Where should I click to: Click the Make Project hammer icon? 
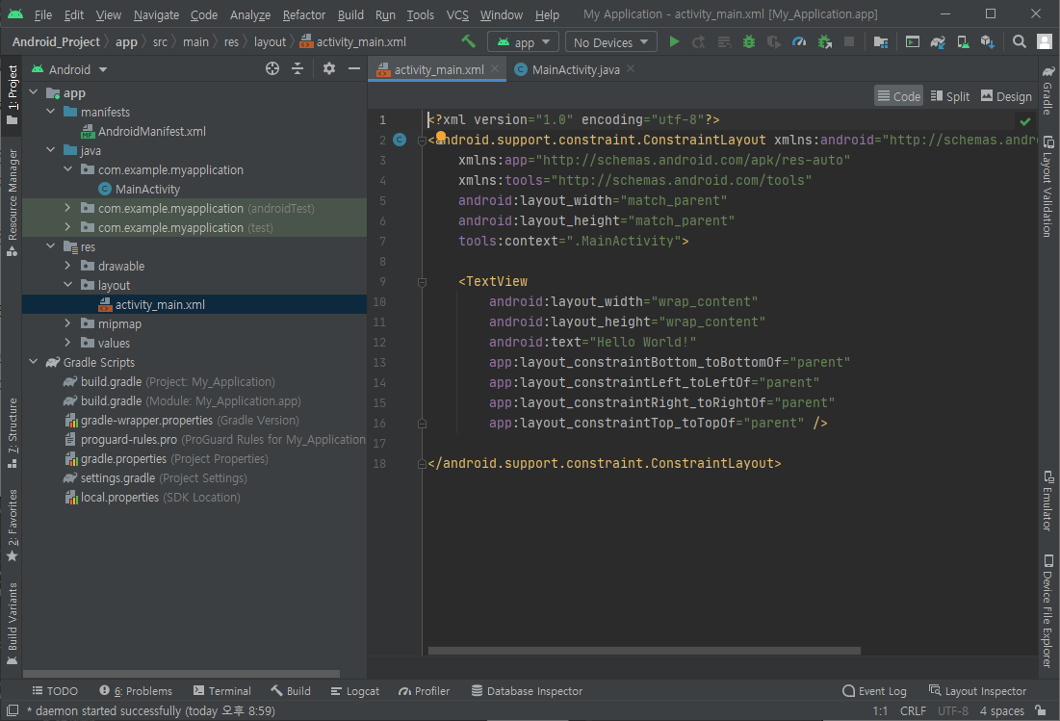(469, 42)
